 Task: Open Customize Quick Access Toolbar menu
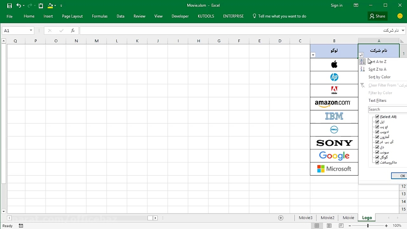61,6
